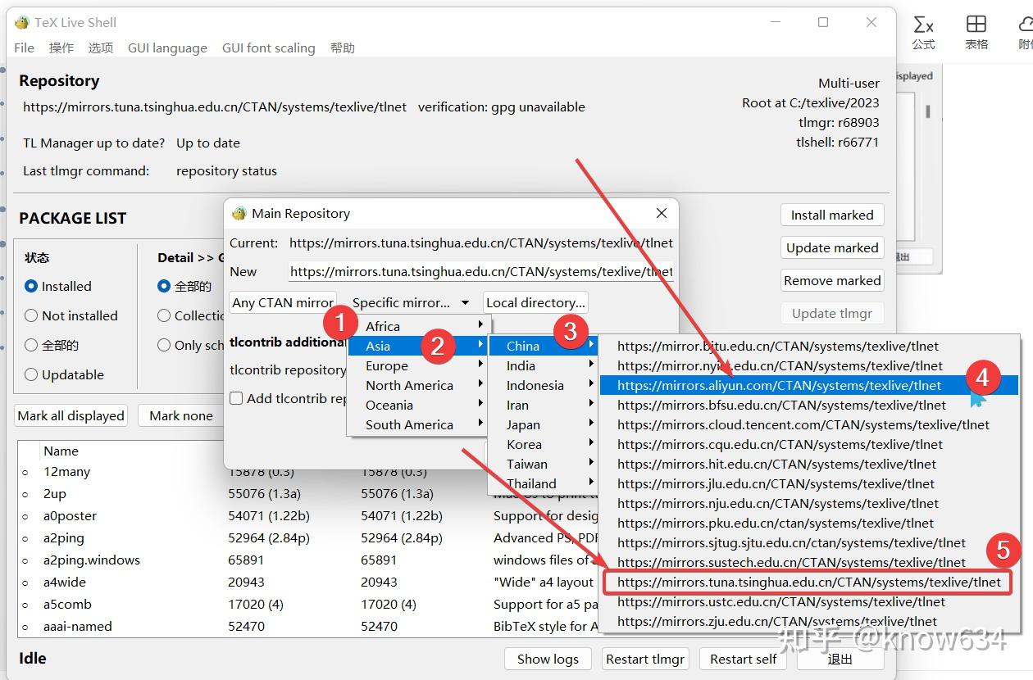Choose the mirror.bjtu.edu.cn mirror
Viewport: 1033px width, 680px height.
[808, 346]
